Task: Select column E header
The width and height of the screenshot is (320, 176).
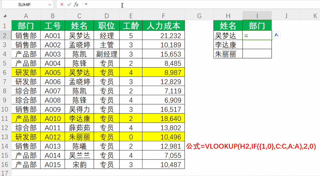Action: pyautogui.click(x=131, y=16)
